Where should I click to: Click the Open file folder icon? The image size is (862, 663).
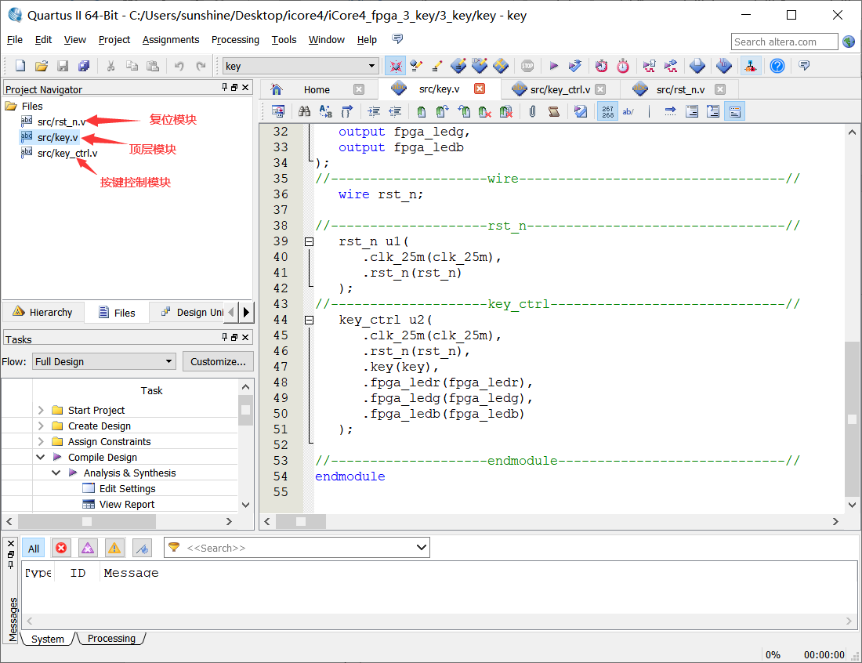pyautogui.click(x=42, y=67)
